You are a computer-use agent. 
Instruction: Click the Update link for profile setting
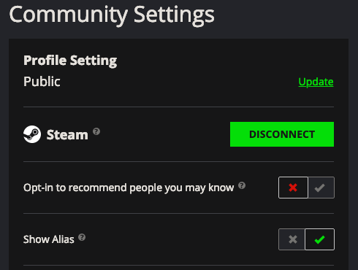pyautogui.click(x=316, y=82)
